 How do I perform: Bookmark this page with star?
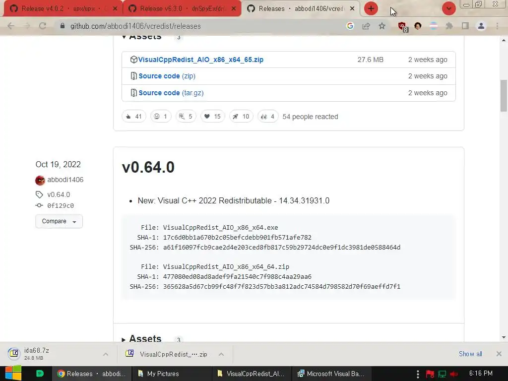(382, 26)
